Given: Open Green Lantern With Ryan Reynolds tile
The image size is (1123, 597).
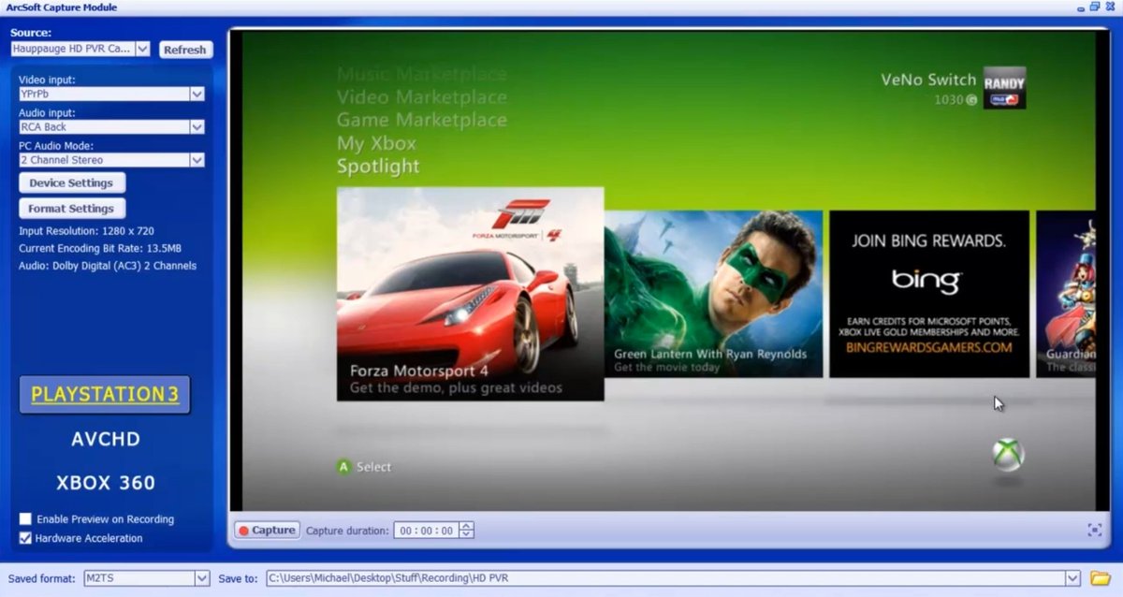Looking at the screenshot, I should 713,294.
